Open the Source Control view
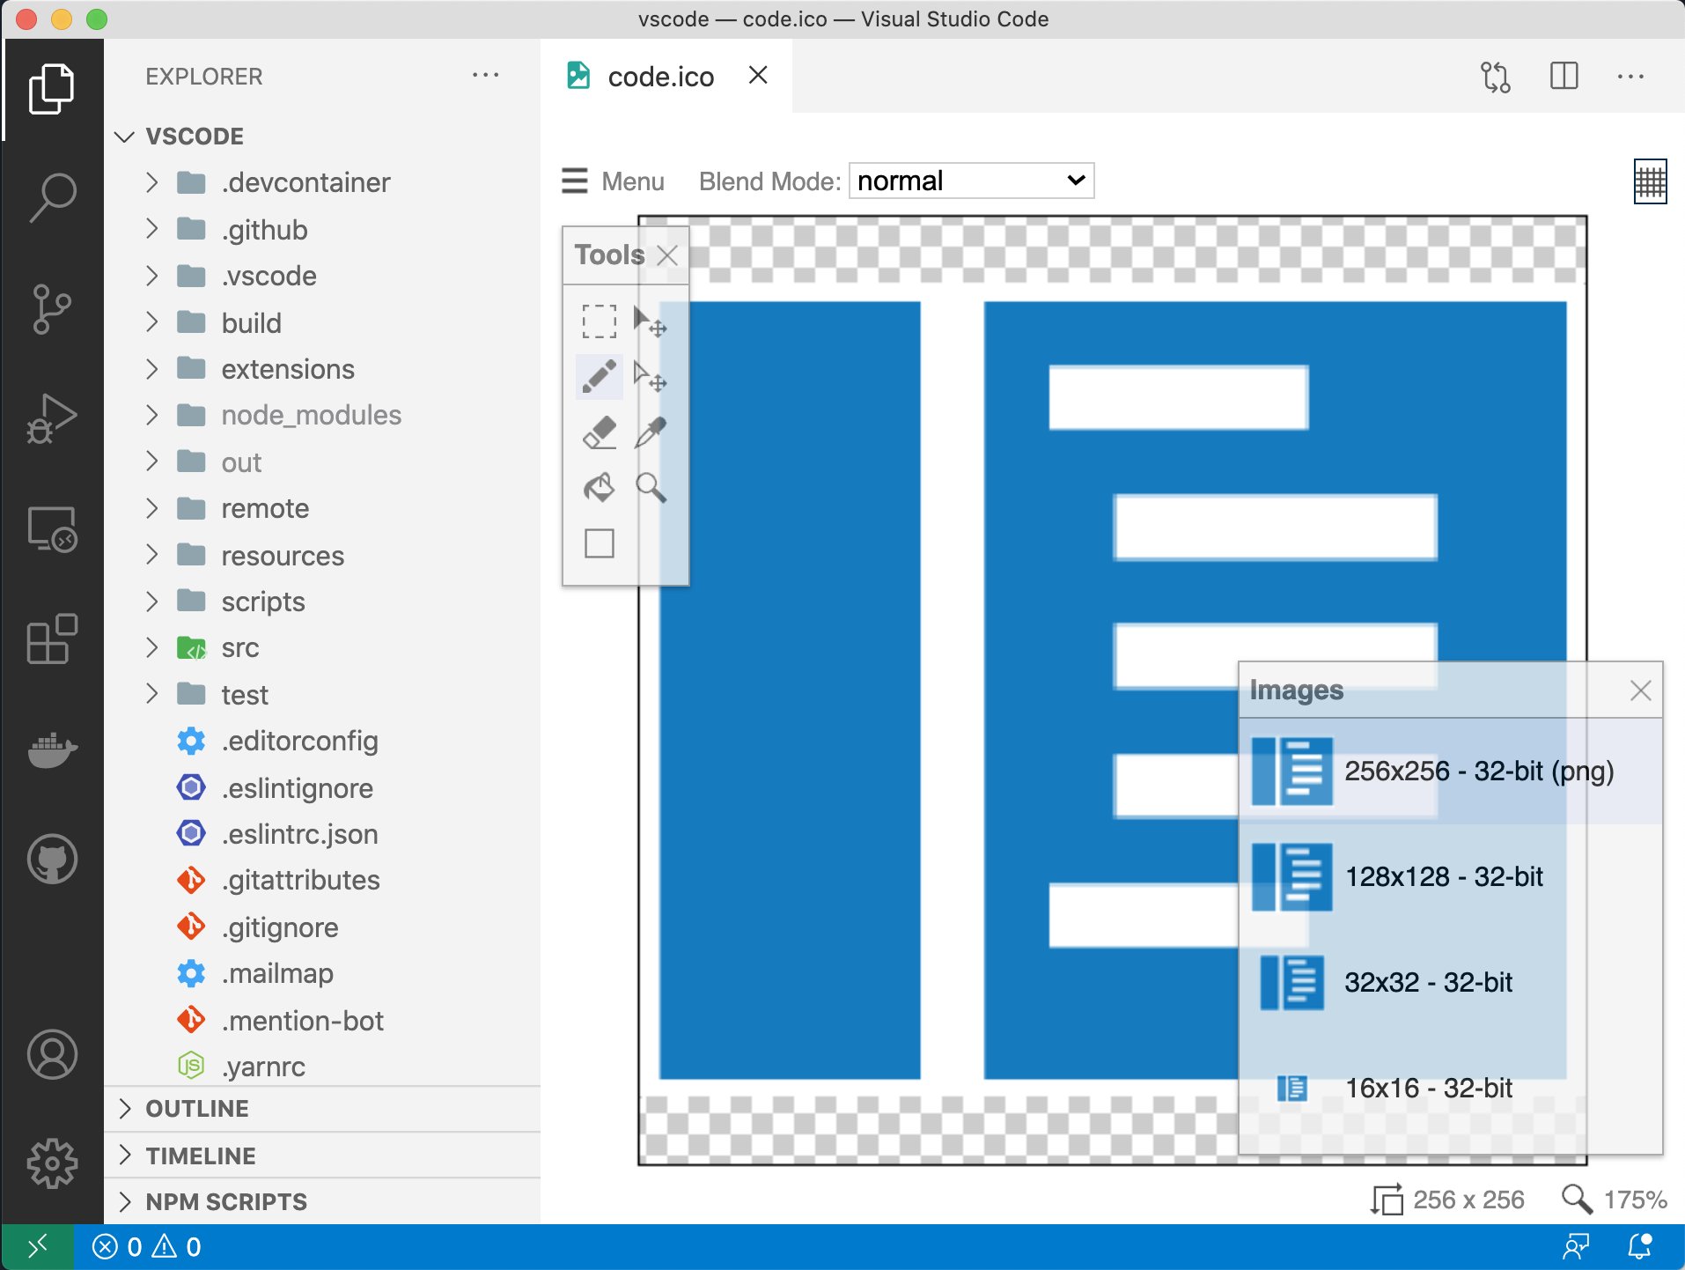This screenshot has height=1270, width=1685. 52,308
